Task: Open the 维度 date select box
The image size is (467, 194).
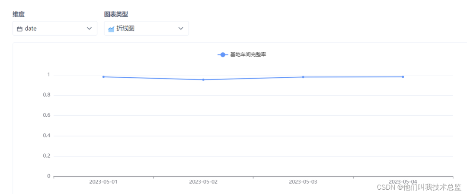Action: (x=54, y=29)
